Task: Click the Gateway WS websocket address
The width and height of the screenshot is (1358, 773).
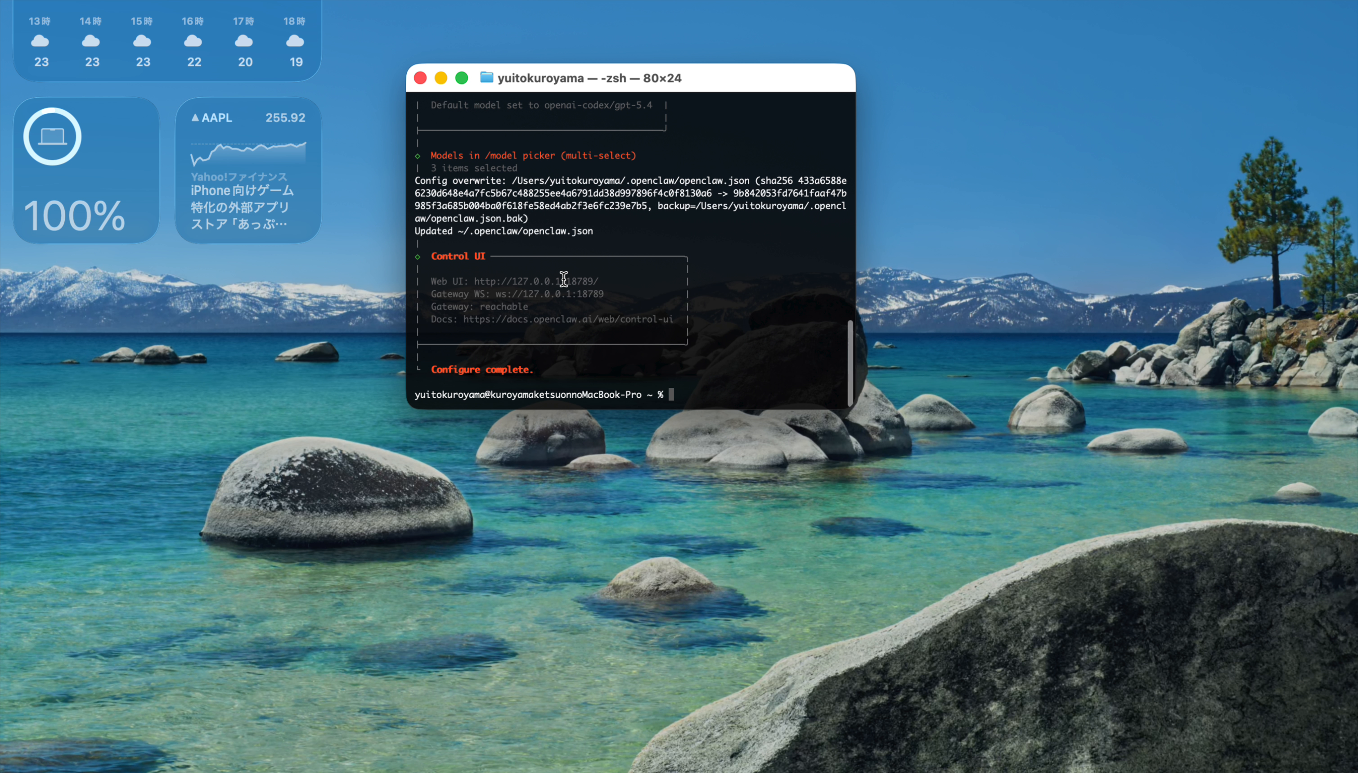Action: (549, 294)
